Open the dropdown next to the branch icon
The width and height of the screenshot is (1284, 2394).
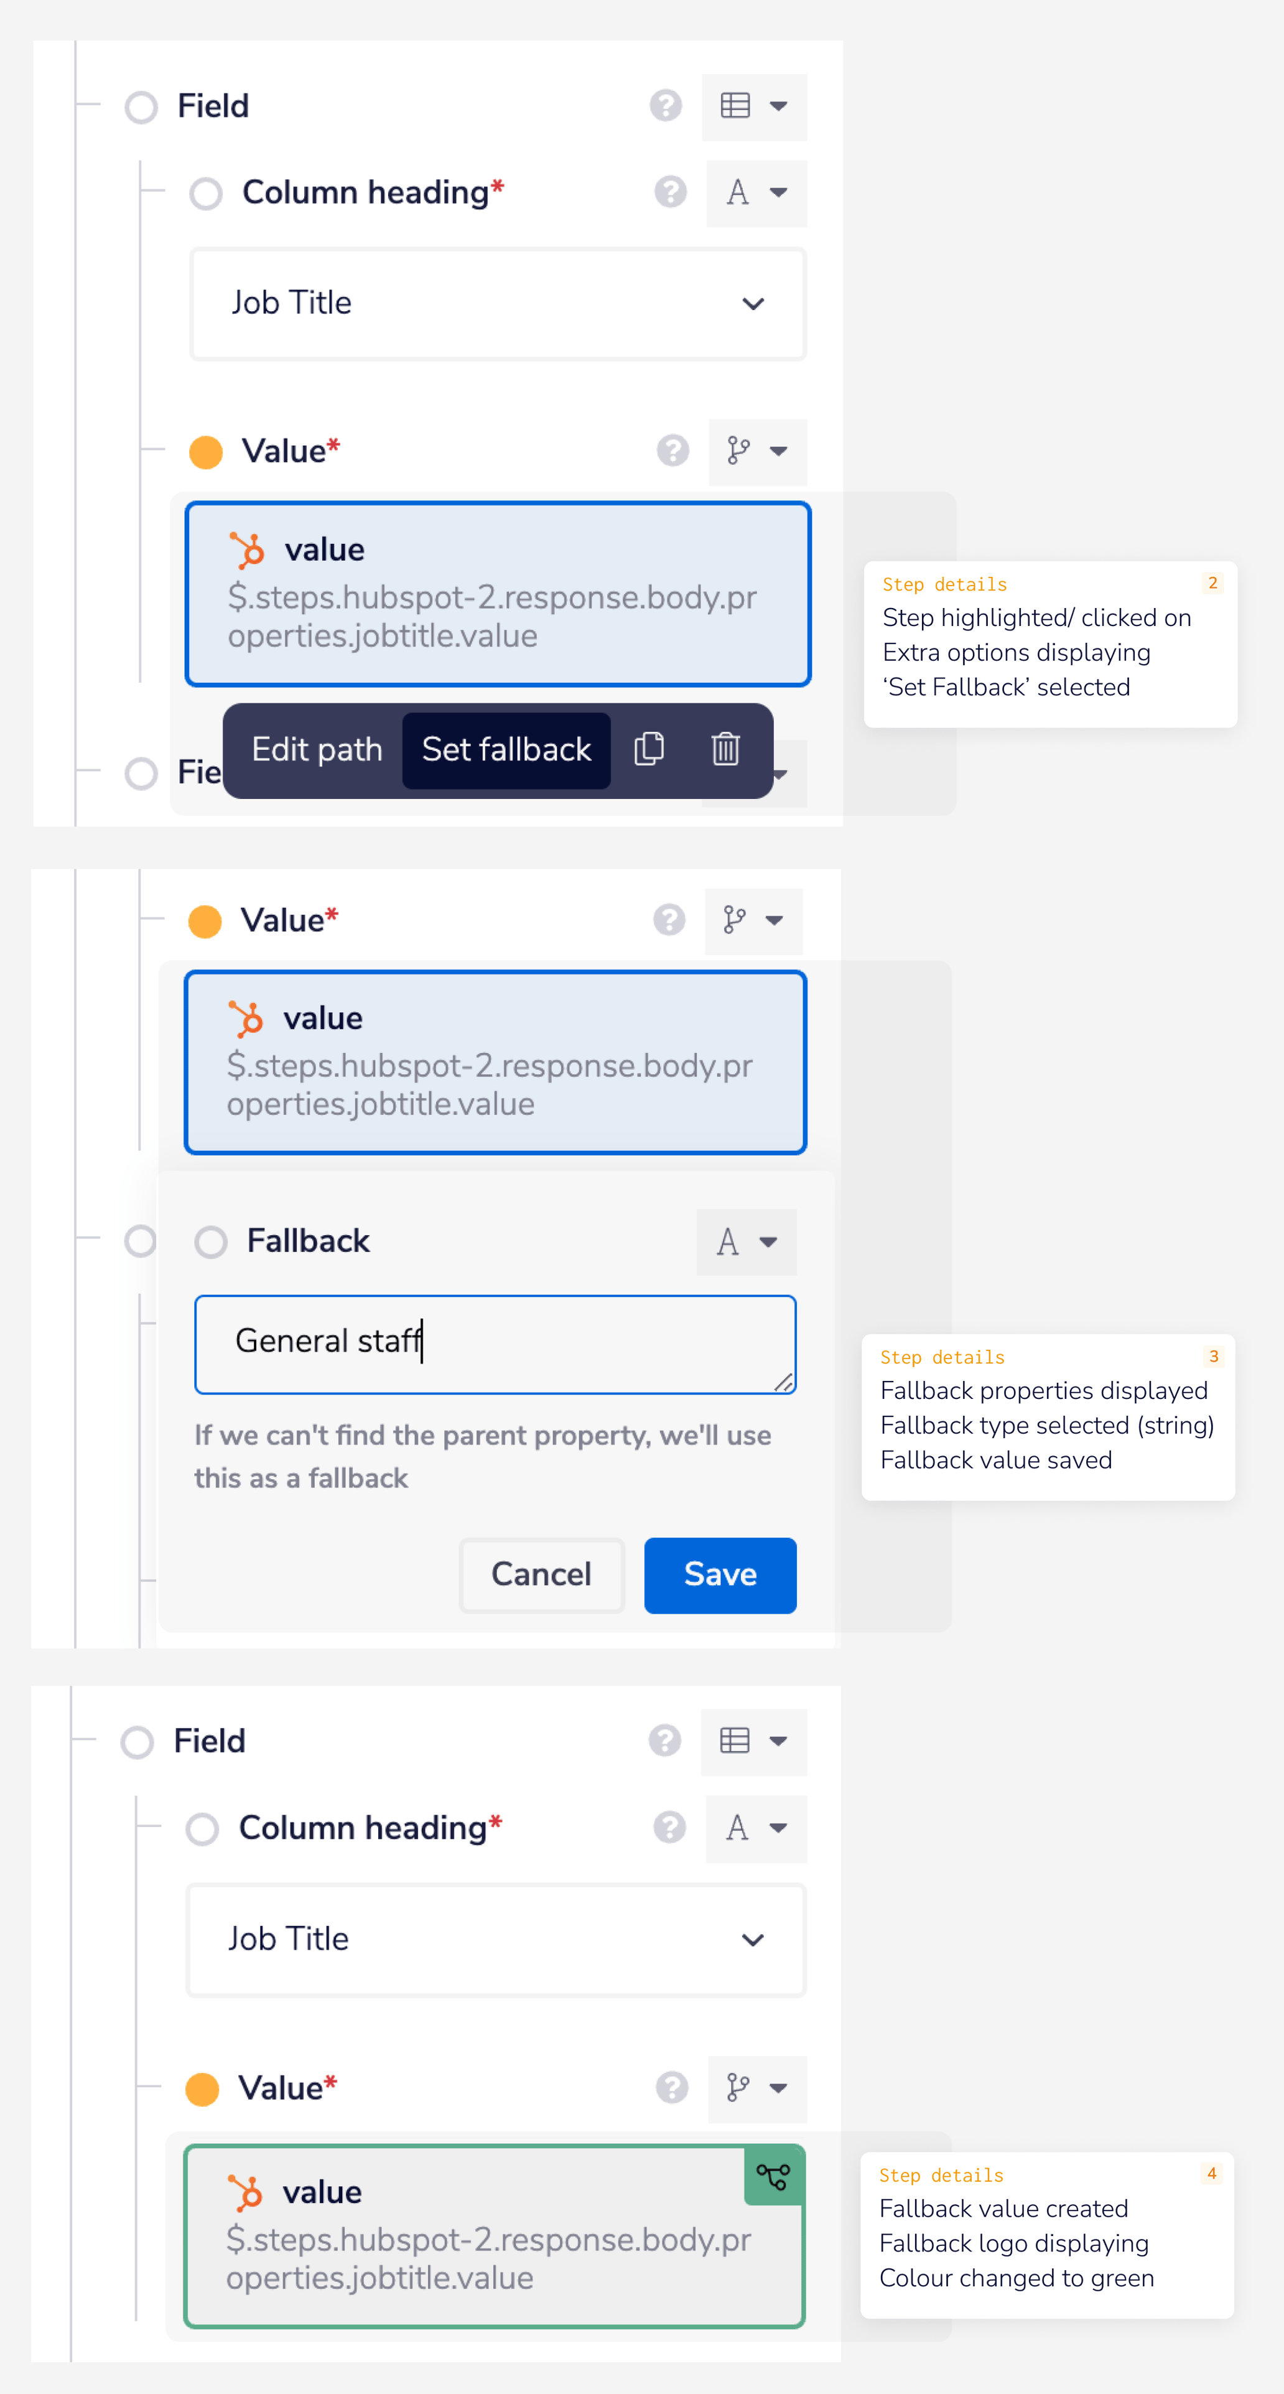[778, 452]
